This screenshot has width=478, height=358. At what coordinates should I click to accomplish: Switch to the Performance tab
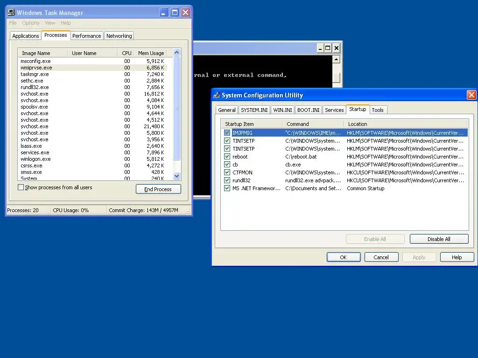click(x=86, y=36)
